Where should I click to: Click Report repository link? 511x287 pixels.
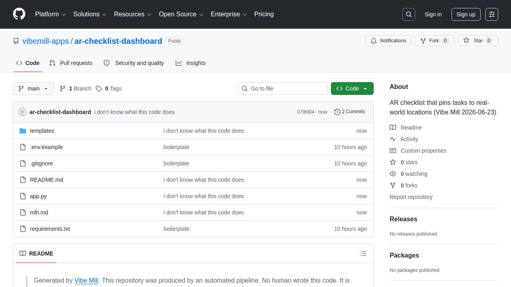coord(411,197)
